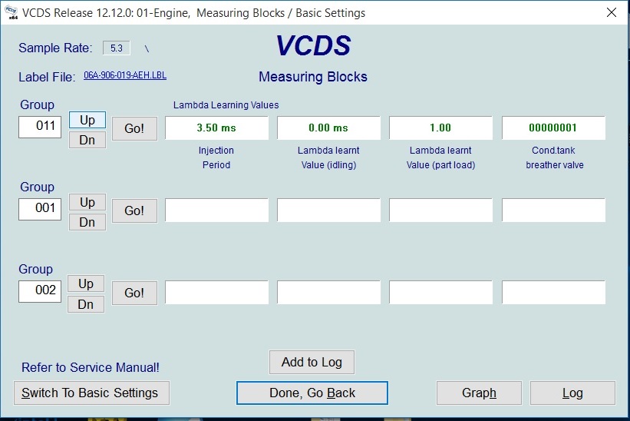
Task: Click Go! for Group 002
Action: tap(134, 293)
